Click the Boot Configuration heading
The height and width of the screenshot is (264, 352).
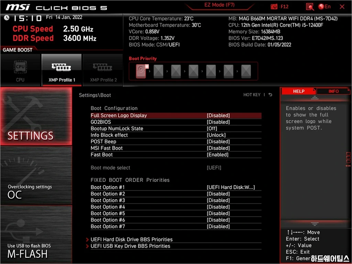point(114,108)
